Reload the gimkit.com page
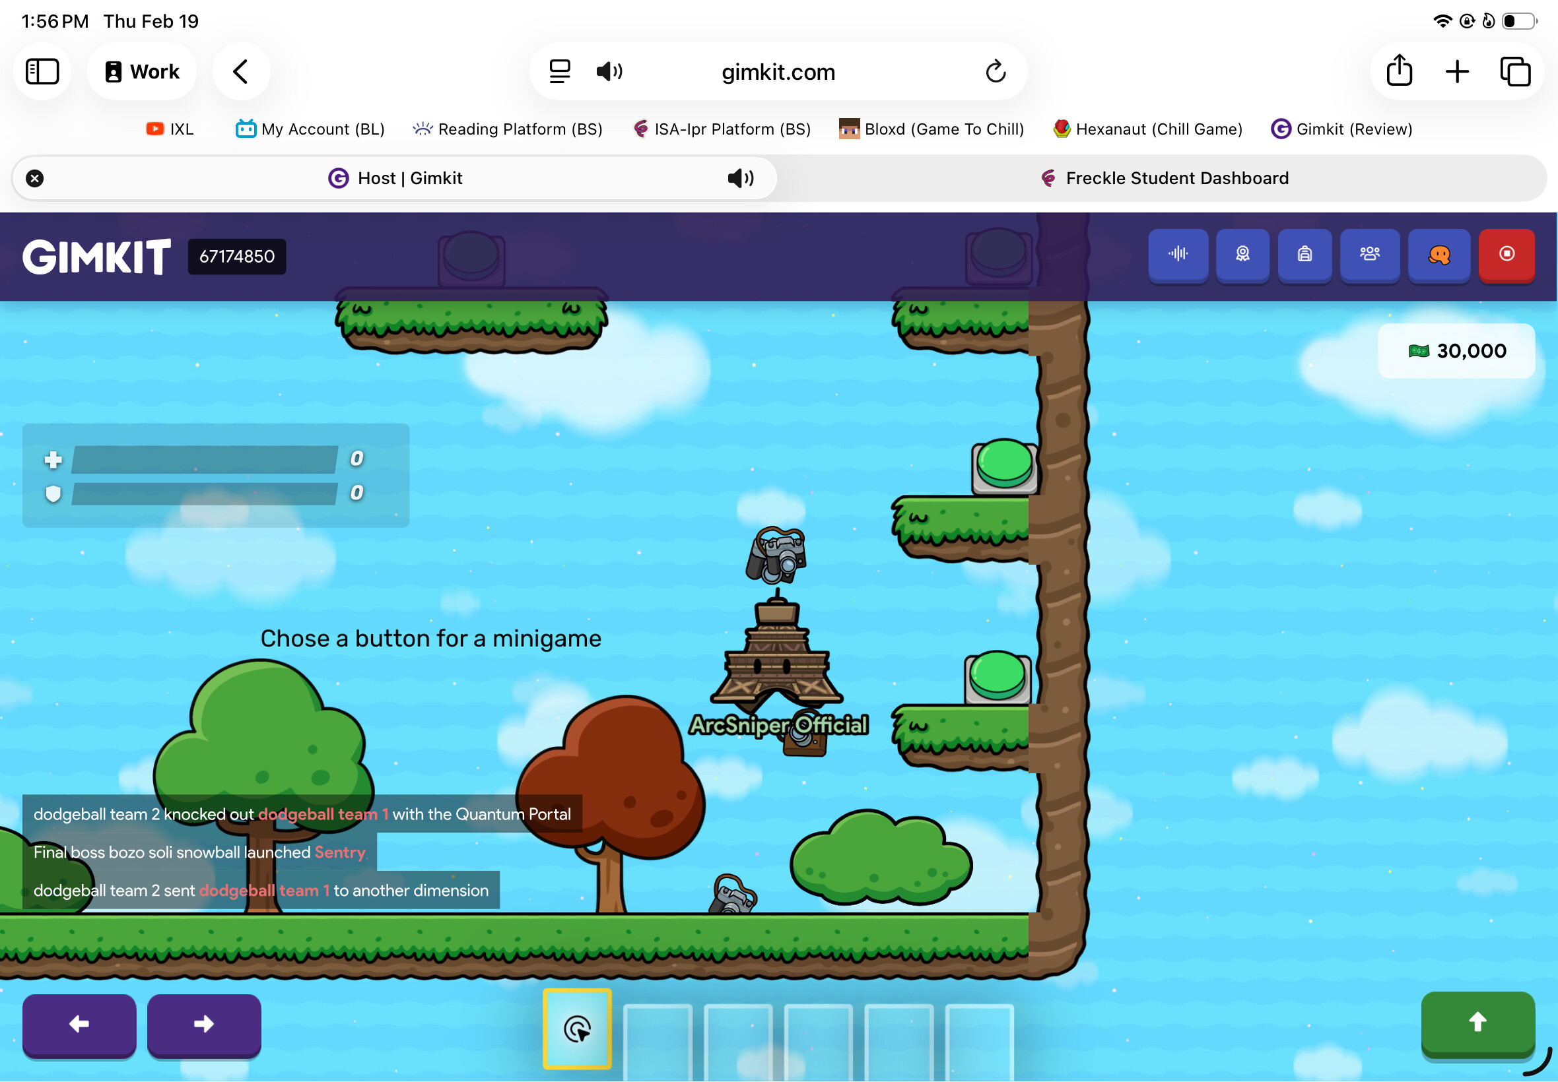 pos(995,71)
